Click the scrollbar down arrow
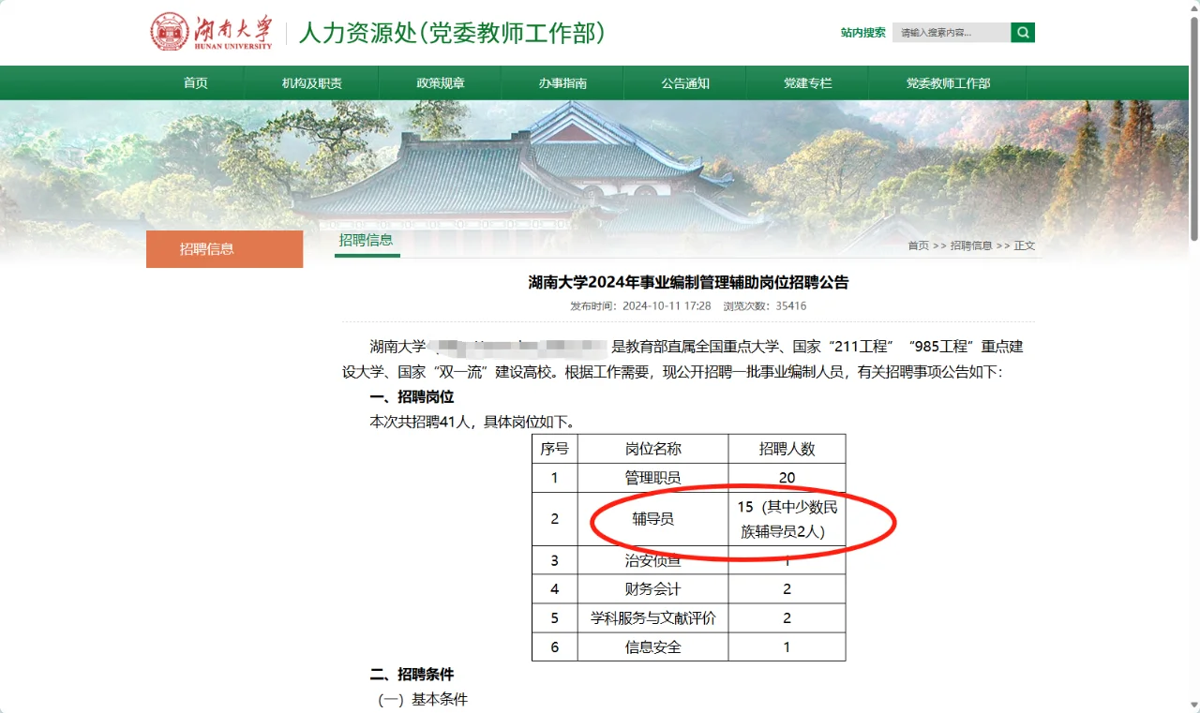 point(1193,706)
